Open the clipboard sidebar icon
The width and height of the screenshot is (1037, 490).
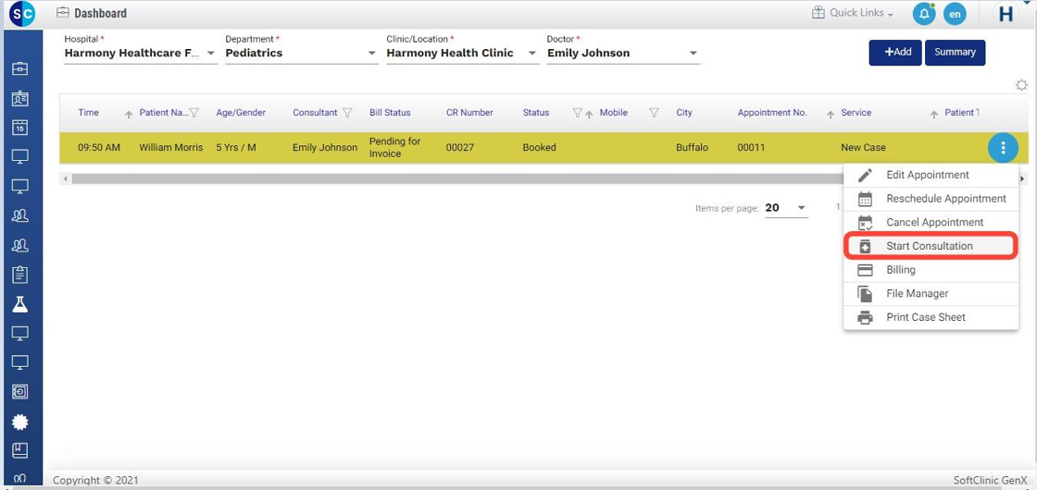tap(19, 275)
